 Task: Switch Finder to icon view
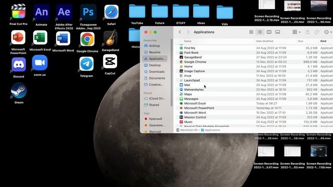(x=251, y=32)
